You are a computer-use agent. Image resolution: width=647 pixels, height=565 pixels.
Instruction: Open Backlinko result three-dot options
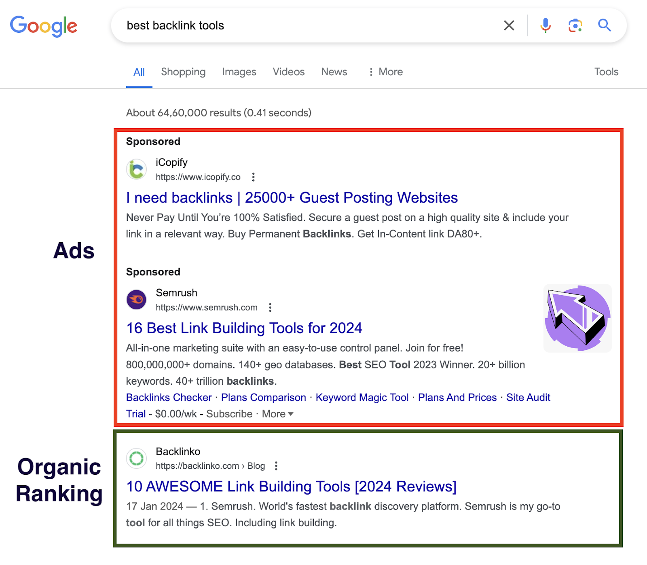276,466
